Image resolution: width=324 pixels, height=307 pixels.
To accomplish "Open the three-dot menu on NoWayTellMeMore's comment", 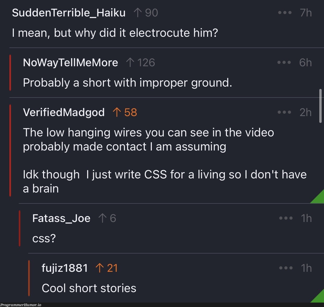I will [284, 63].
